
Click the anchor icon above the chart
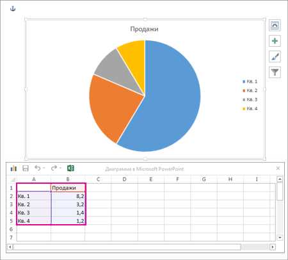pos(13,9)
